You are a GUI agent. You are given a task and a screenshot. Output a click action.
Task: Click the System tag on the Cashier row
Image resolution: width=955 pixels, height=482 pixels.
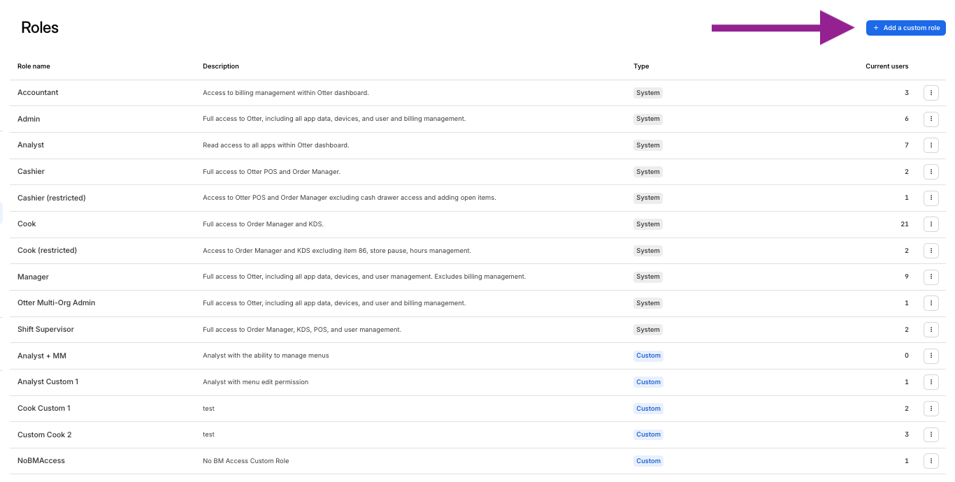pyautogui.click(x=648, y=172)
